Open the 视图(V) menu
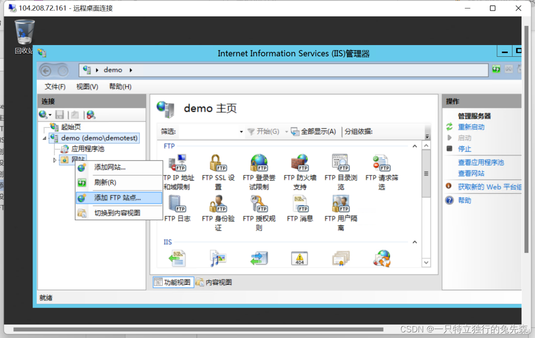This screenshot has height=338, width=535. click(x=87, y=87)
